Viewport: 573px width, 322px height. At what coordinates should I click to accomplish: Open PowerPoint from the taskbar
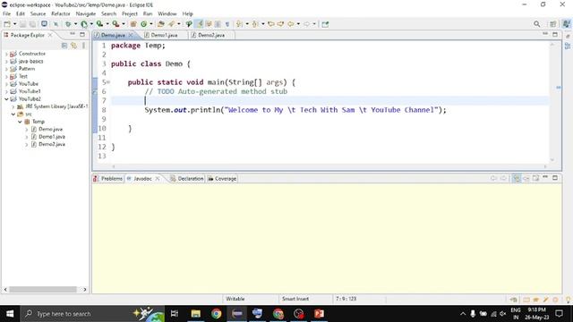[319, 314]
